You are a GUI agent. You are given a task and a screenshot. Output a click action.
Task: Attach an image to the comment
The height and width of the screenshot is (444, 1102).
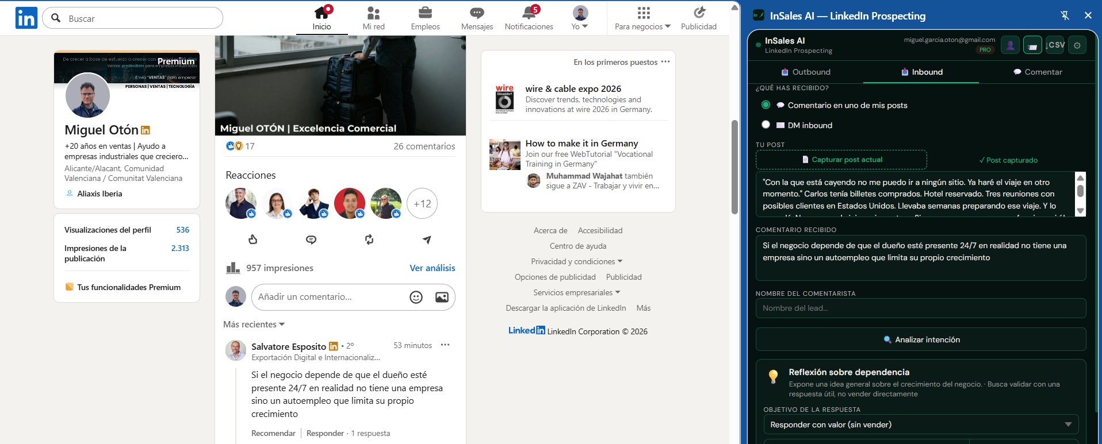click(x=442, y=297)
